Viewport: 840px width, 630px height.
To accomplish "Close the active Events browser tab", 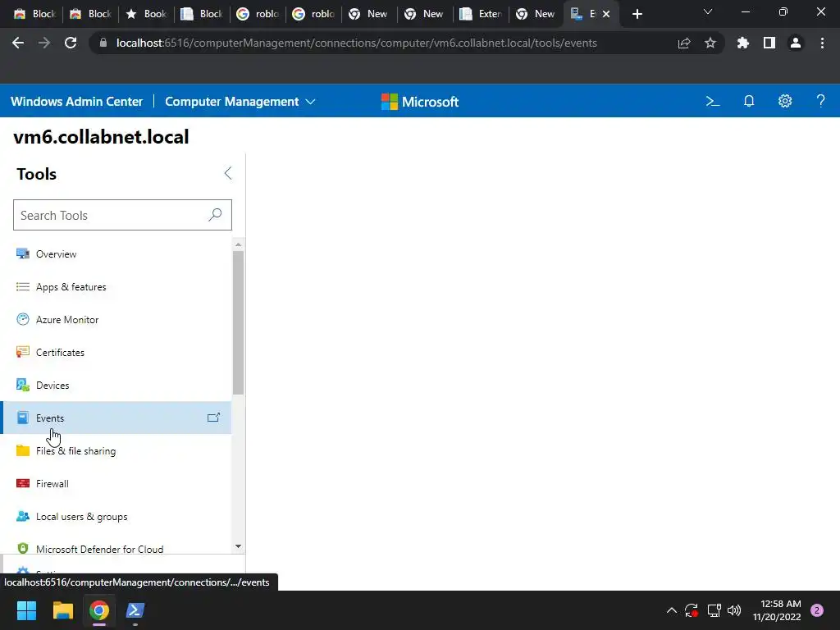I will click(x=606, y=14).
